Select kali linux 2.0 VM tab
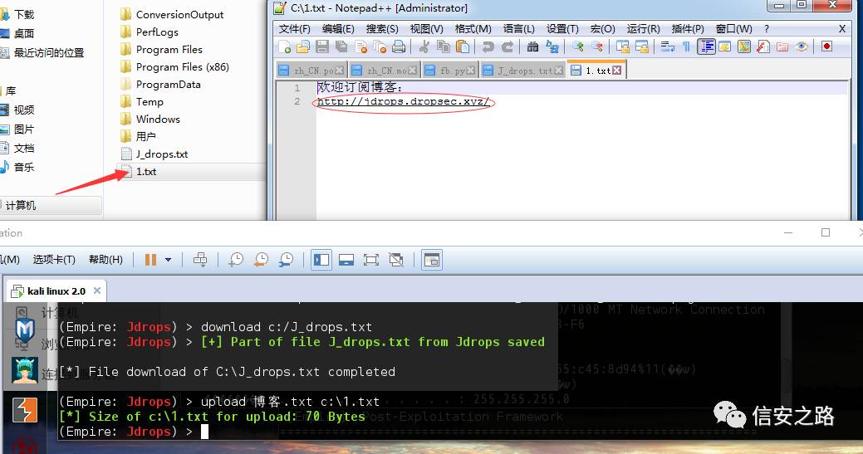The width and height of the screenshot is (863, 454). click(56, 290)
